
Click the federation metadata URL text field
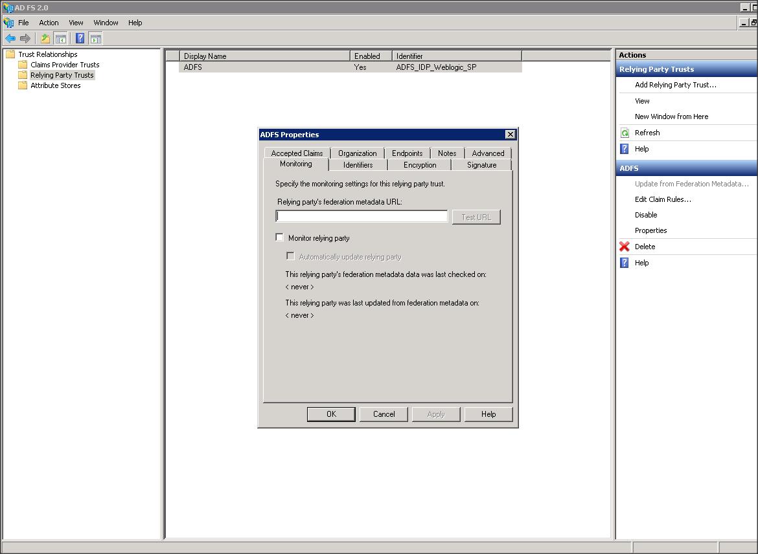[362, 216]
